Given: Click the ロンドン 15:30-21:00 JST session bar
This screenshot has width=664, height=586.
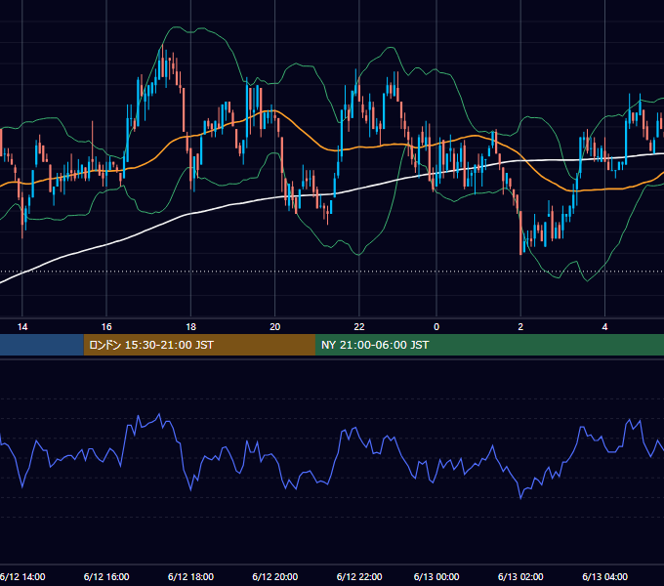Looking at the screenshot, I should tap(199, 345).
